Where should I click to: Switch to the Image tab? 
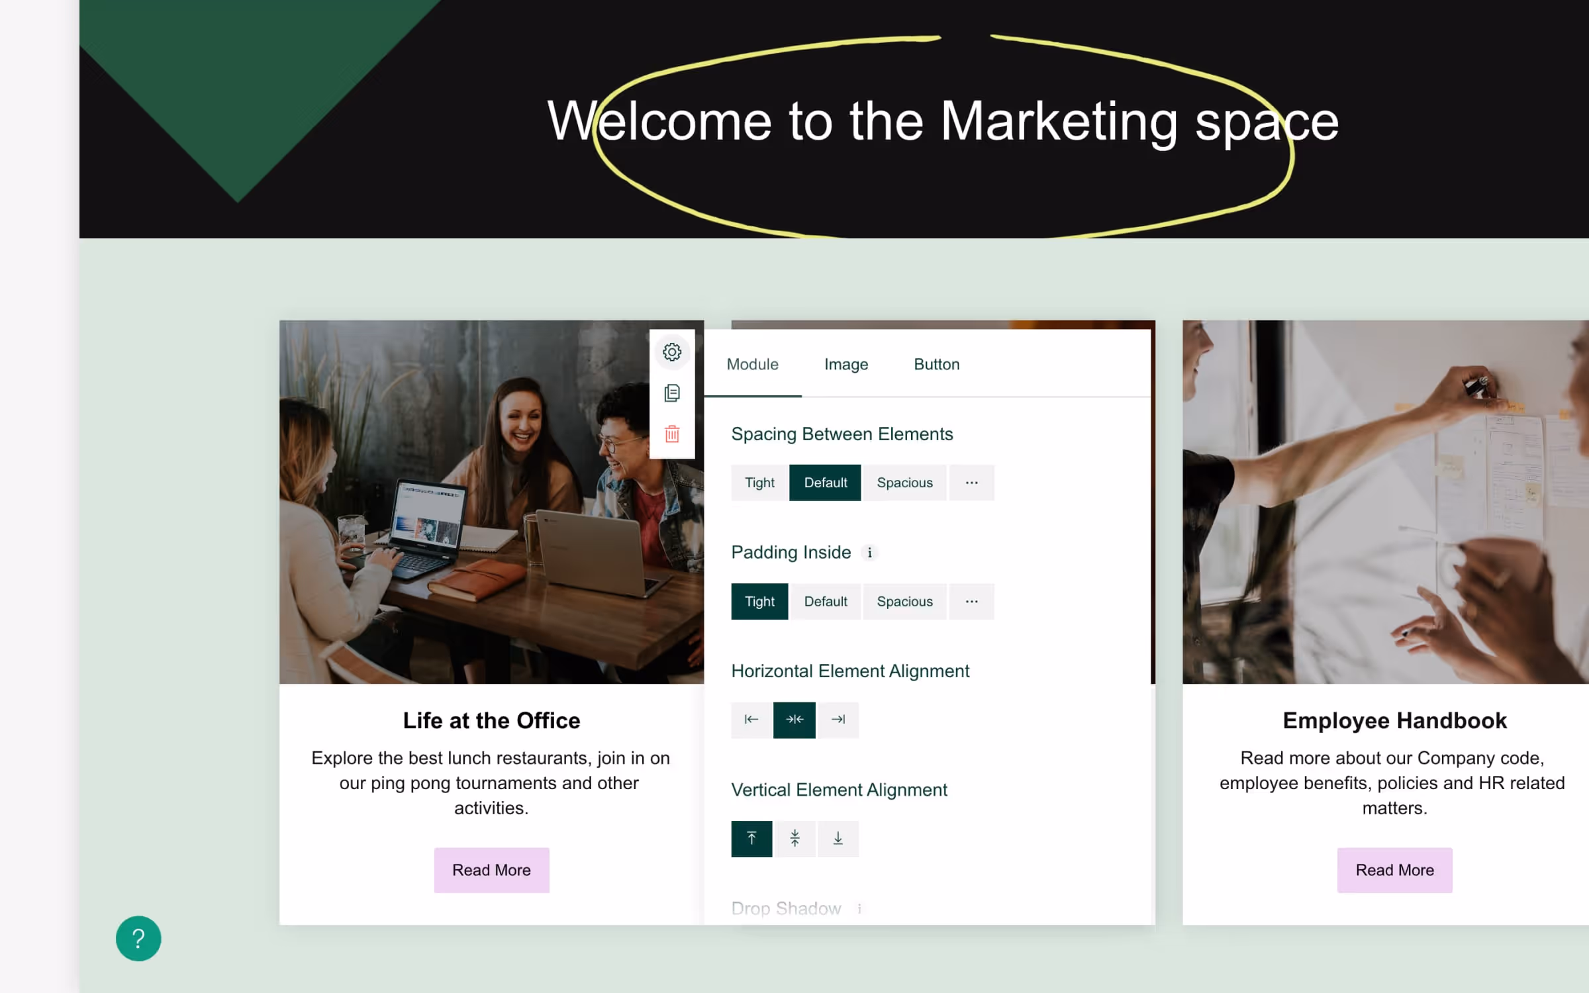[846, 364]
